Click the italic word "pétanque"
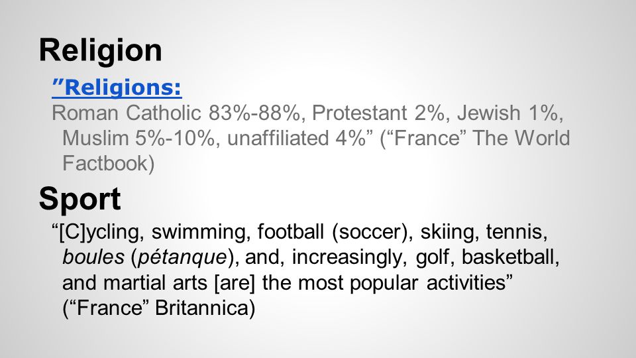Image resolution: width=636 pixels, height=358 pixels. 182,258
